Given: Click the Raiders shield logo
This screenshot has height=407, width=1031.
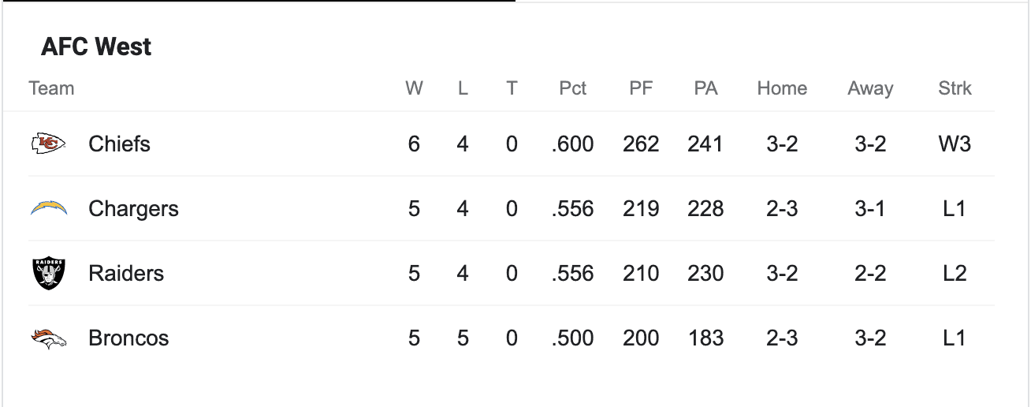Looking at the screenshot, I should point(48,273).
